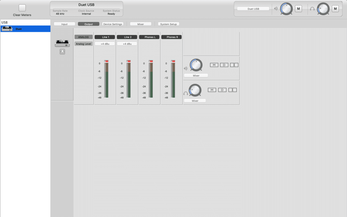The width and height of the screenshot is (347, 217).
Task: Click the Analog Level label
Action: click(x=84, y=44)
